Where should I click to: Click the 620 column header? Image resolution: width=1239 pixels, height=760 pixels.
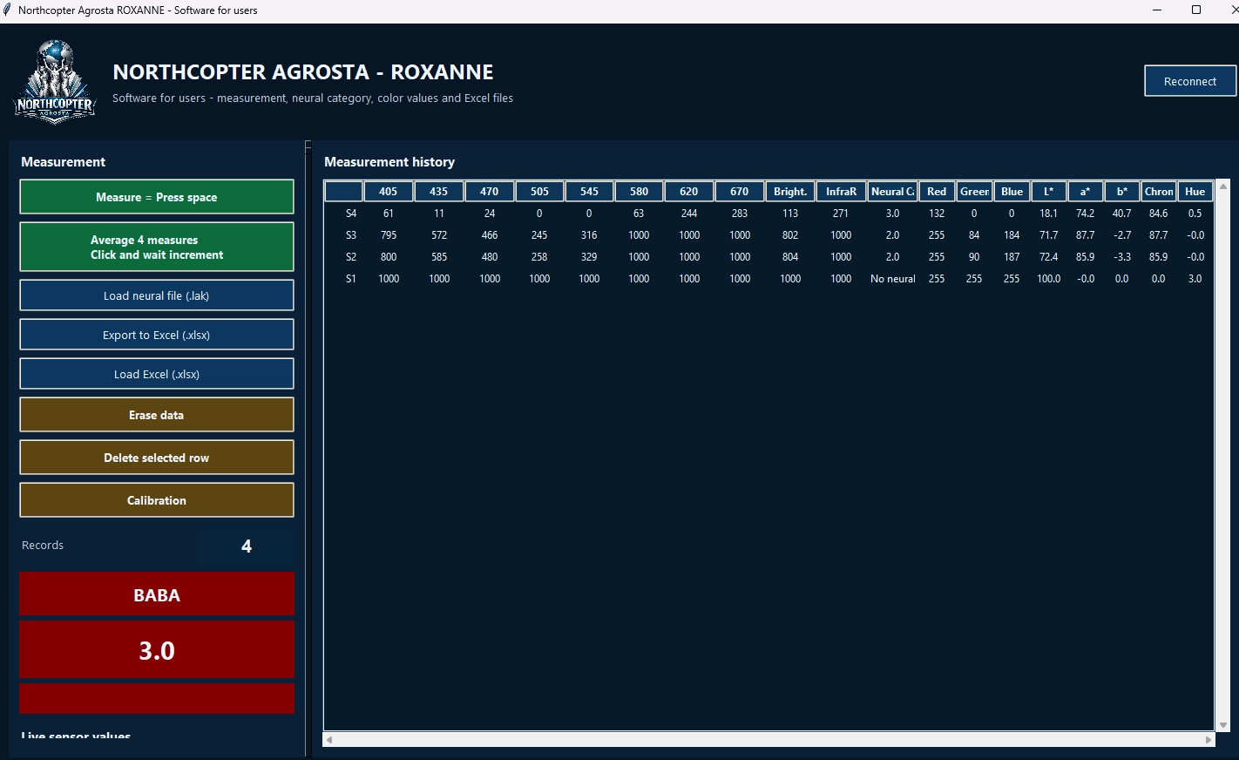coord(689,192)
